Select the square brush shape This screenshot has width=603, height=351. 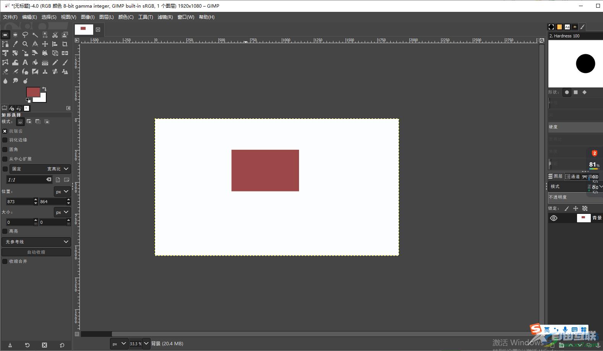coord(576,92)
